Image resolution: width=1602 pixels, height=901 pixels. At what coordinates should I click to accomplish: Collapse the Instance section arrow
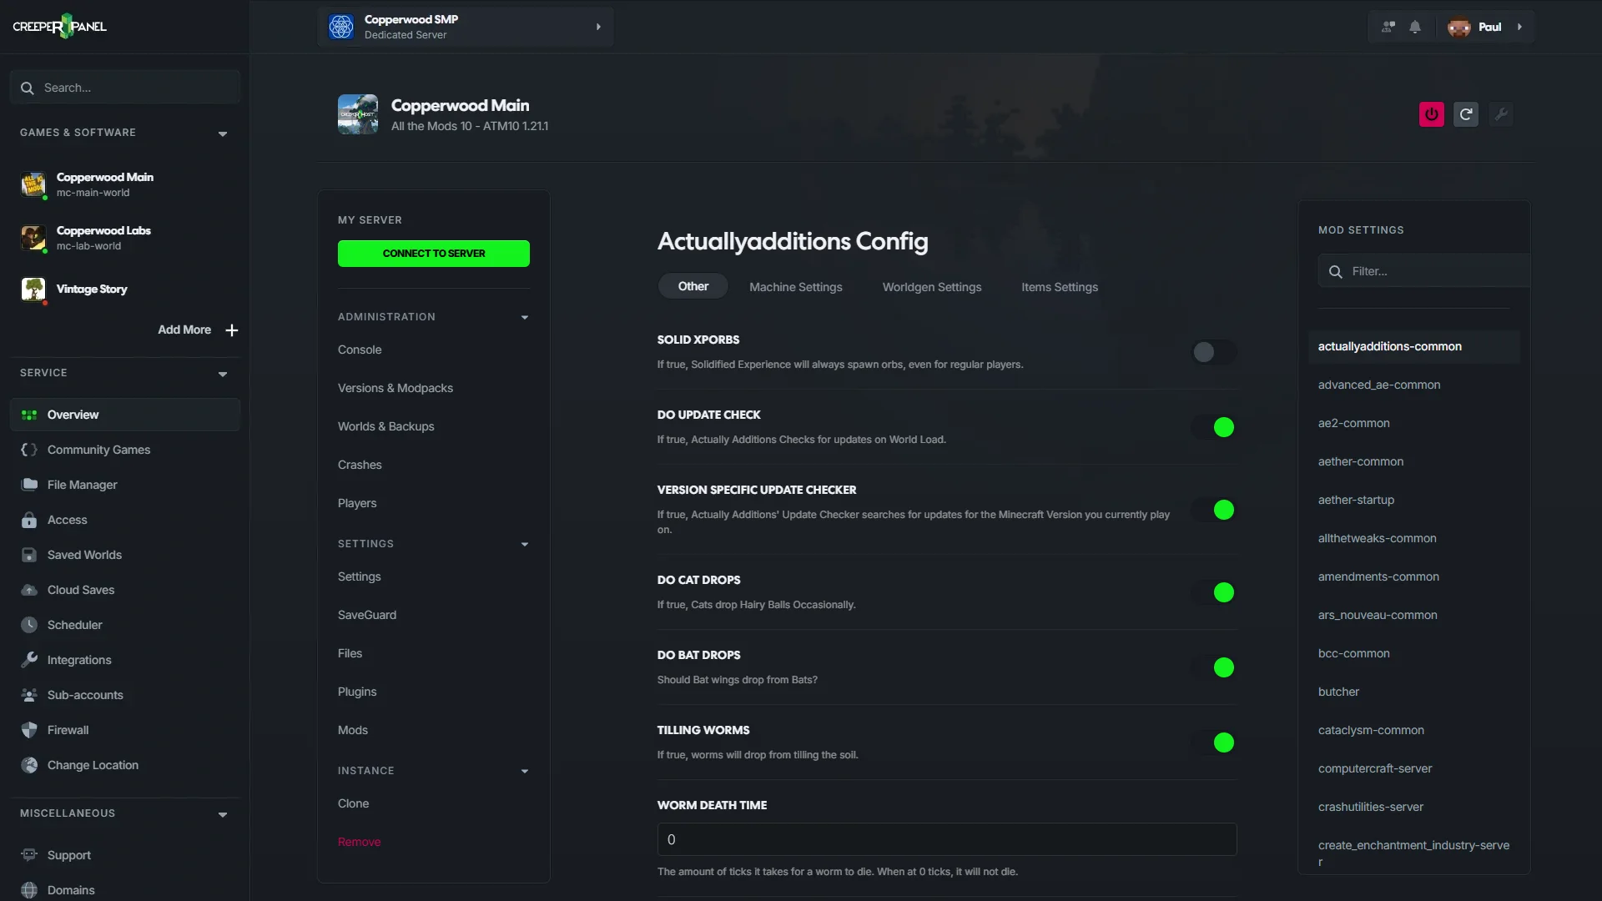(525, 771)
